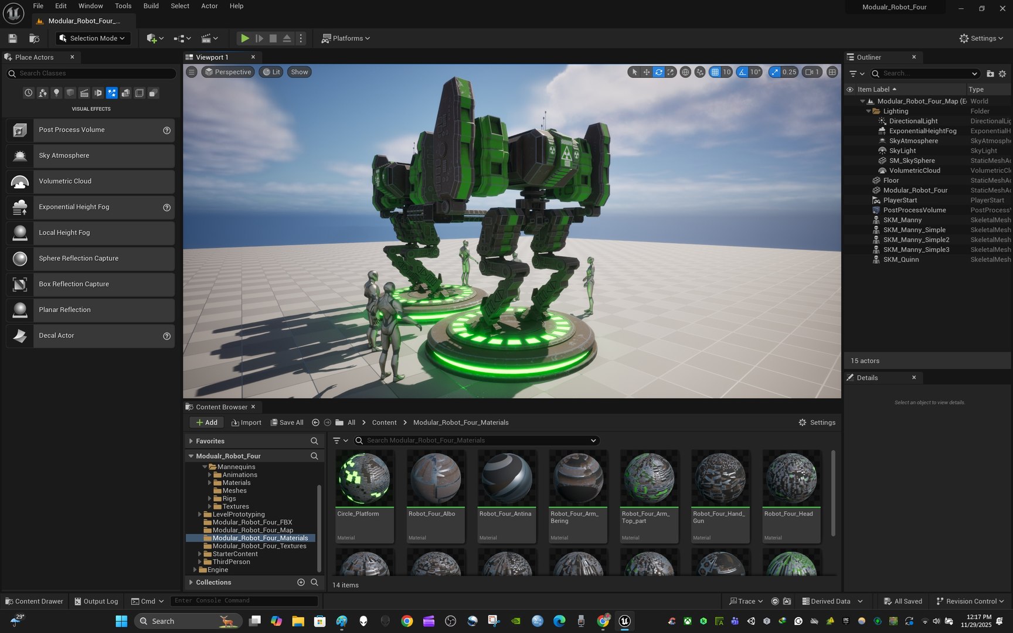Open the camera speed setting
1013x633 pixels.
[812, 72]
